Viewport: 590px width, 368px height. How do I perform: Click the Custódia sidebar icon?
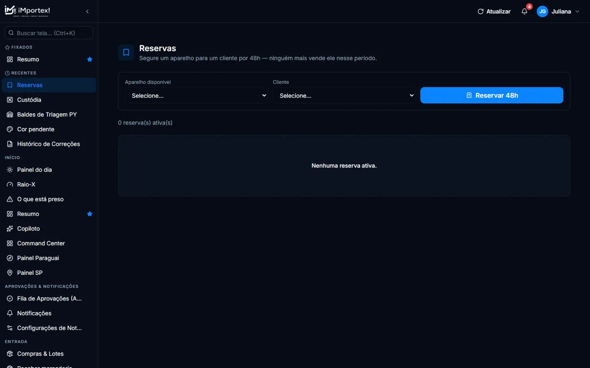(x=10, y=100)
